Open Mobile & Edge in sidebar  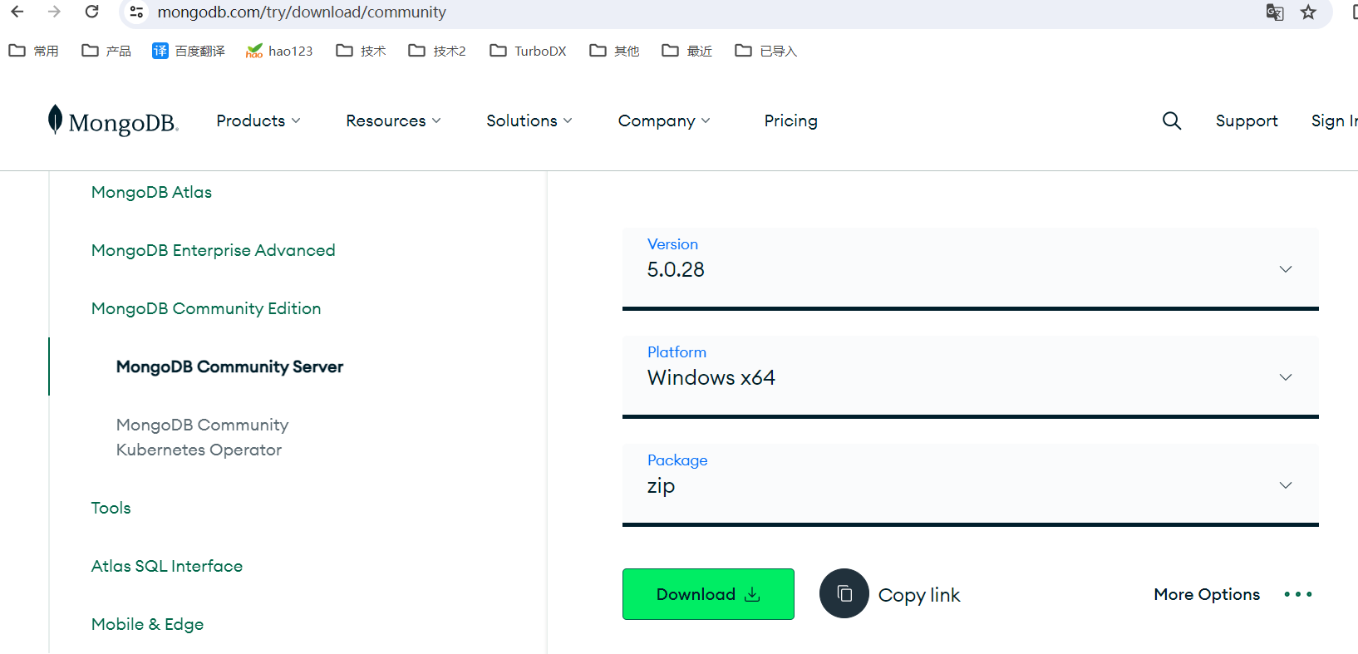(x=148, y=624)
